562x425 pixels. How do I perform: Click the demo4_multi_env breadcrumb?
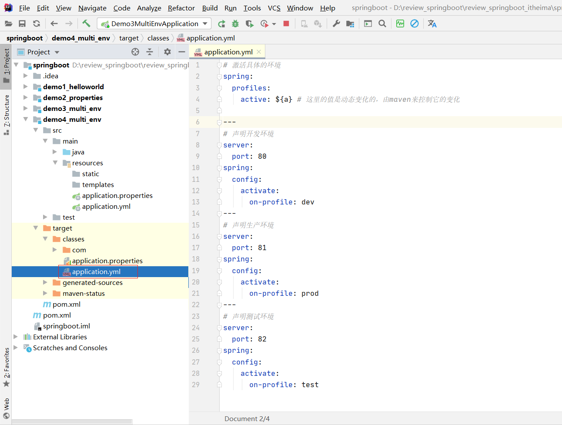[80, 38]
